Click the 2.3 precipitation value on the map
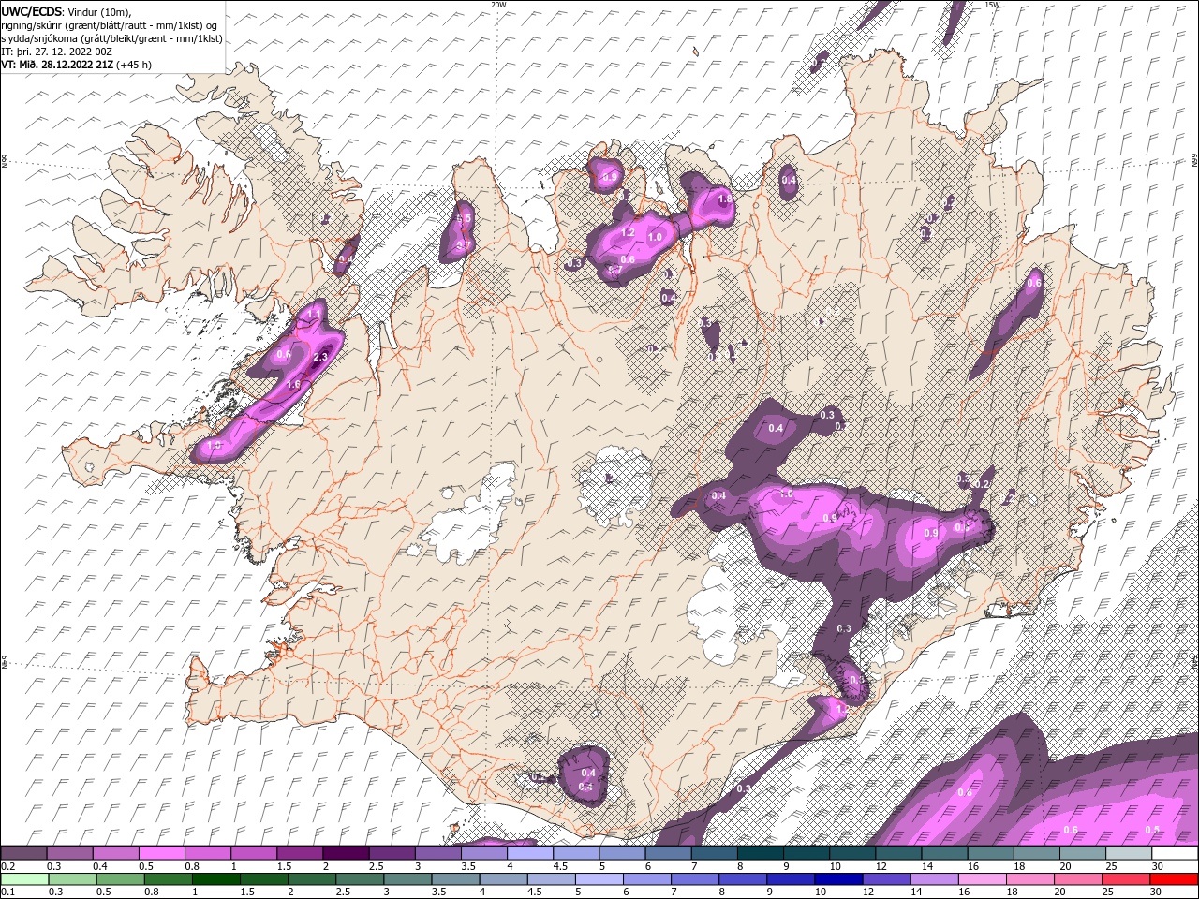Image resolution: width=1199 pixels, height=899 pixels. [320, 357]
